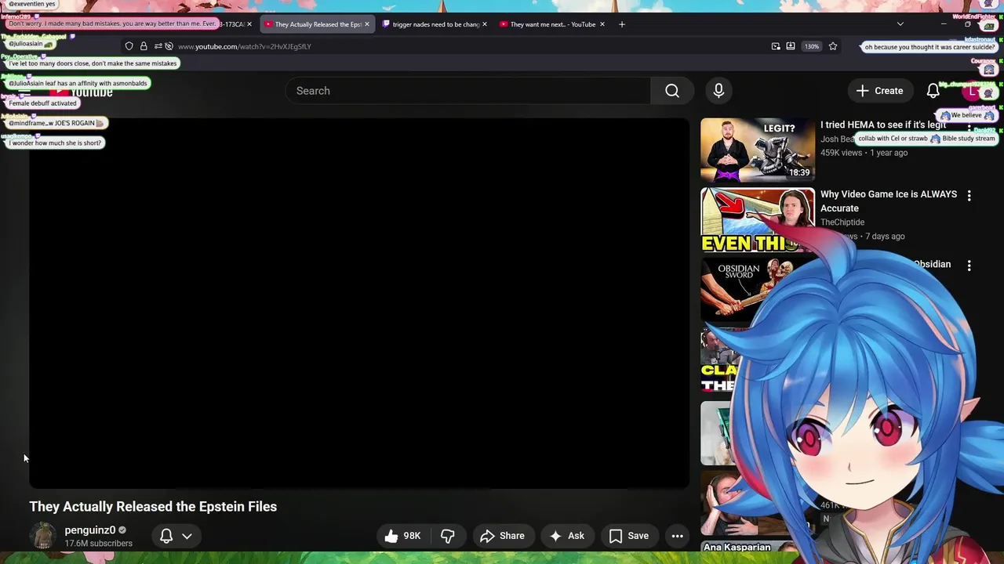This screenshot has height=564, width=1004.
Task: Close the 'trigger nades need to be' tab
Action: point(484,24)
